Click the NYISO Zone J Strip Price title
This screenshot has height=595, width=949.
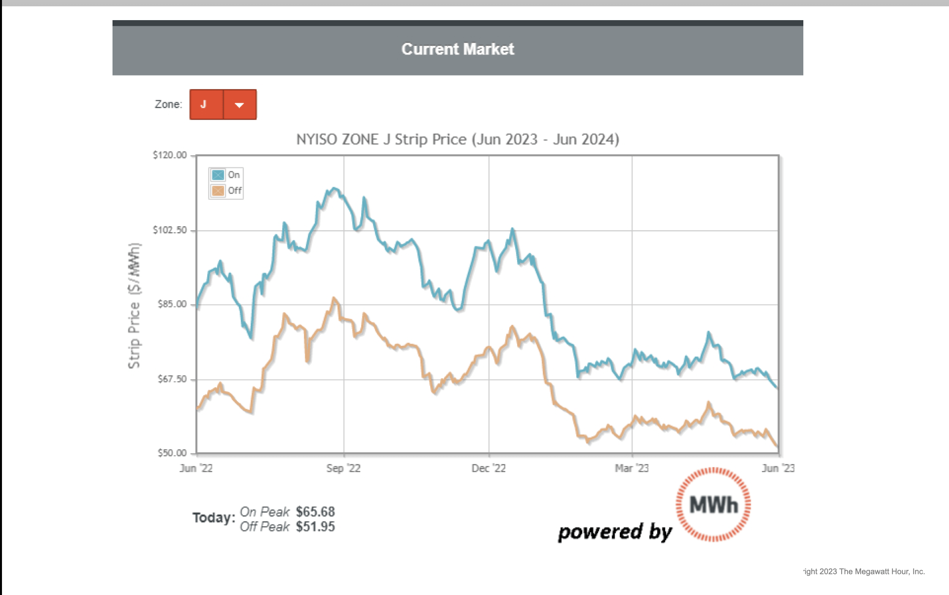pyautogui.click(x=458, y=139)
